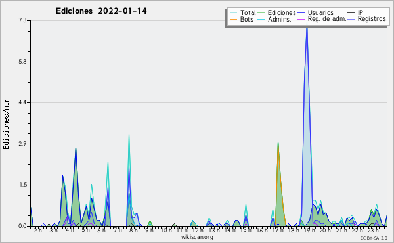Click the 'CC BY-SA 3.0' license text

[374, 238]
